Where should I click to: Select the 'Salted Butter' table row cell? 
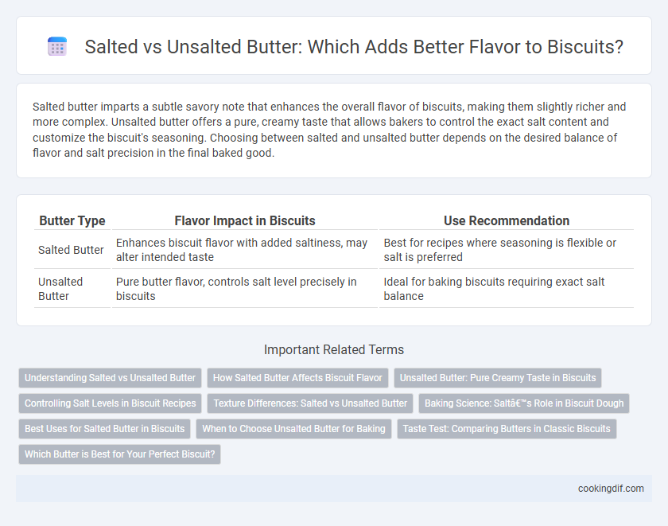click(71, 250)
